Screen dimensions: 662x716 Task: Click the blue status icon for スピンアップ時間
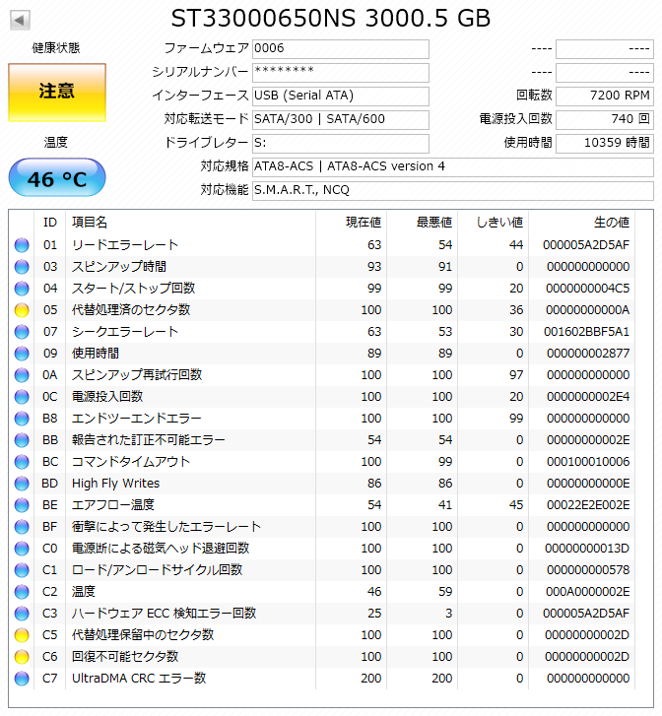(x=22, y=267)
